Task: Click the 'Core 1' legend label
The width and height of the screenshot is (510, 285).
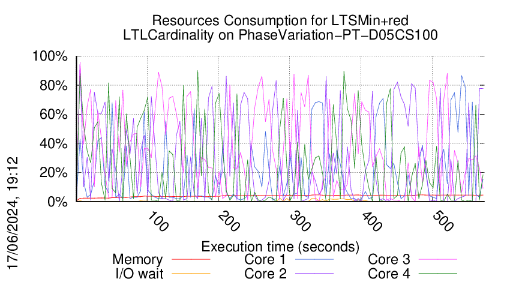Action: [x=265, y=259]
